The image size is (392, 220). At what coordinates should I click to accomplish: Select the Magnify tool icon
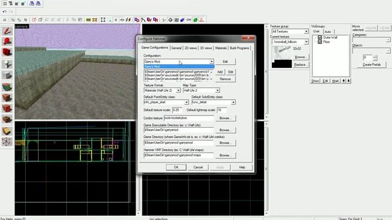click(x=7, y=42)
